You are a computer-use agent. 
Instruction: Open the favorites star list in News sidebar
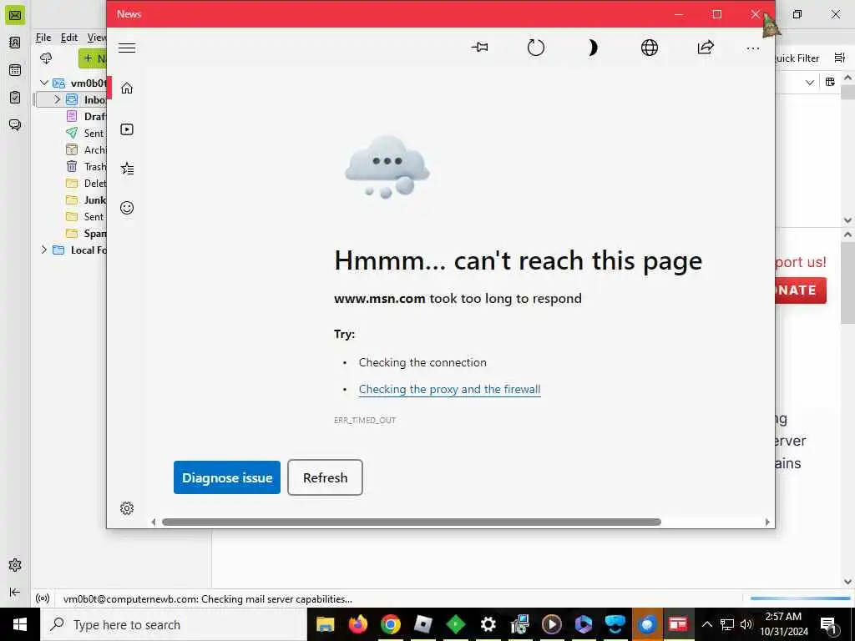tap(127, 169)
